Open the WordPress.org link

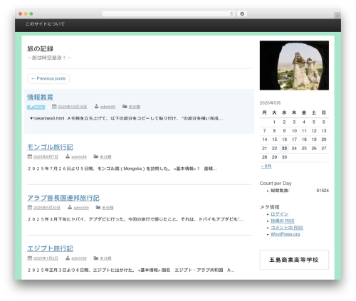286,234
